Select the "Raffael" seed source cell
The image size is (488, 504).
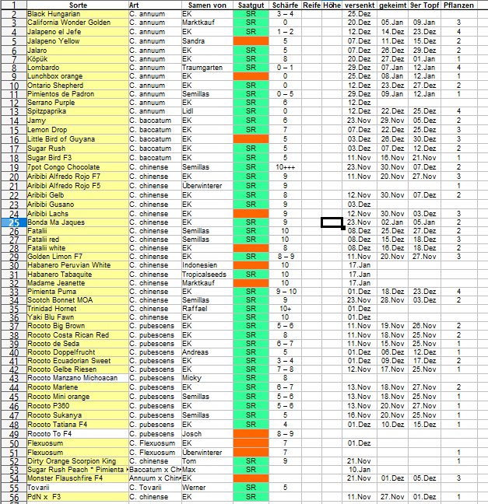click(205, 308)
